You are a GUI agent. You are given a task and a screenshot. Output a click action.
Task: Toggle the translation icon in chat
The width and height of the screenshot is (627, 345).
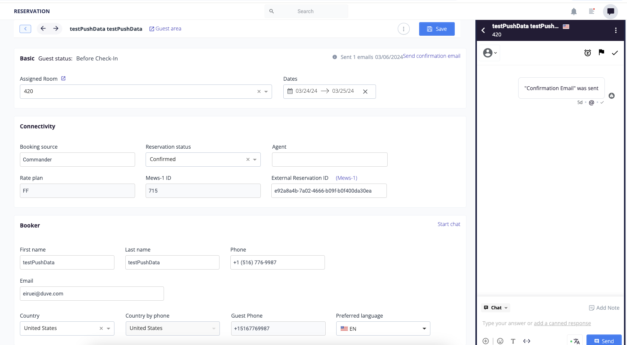point(575,341)
